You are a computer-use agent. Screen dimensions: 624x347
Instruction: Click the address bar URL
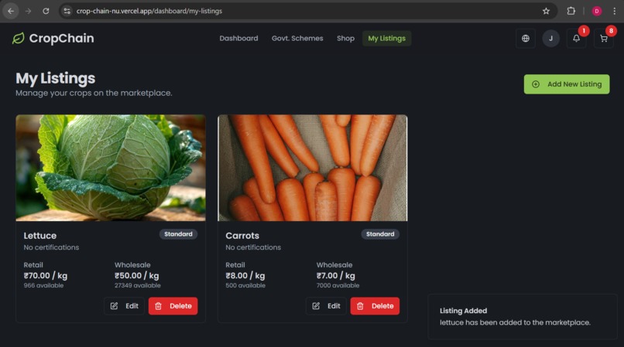coord(149,11)
